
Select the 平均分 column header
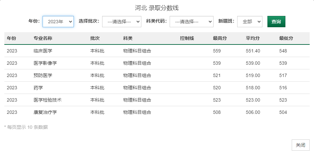click(253, 38)
